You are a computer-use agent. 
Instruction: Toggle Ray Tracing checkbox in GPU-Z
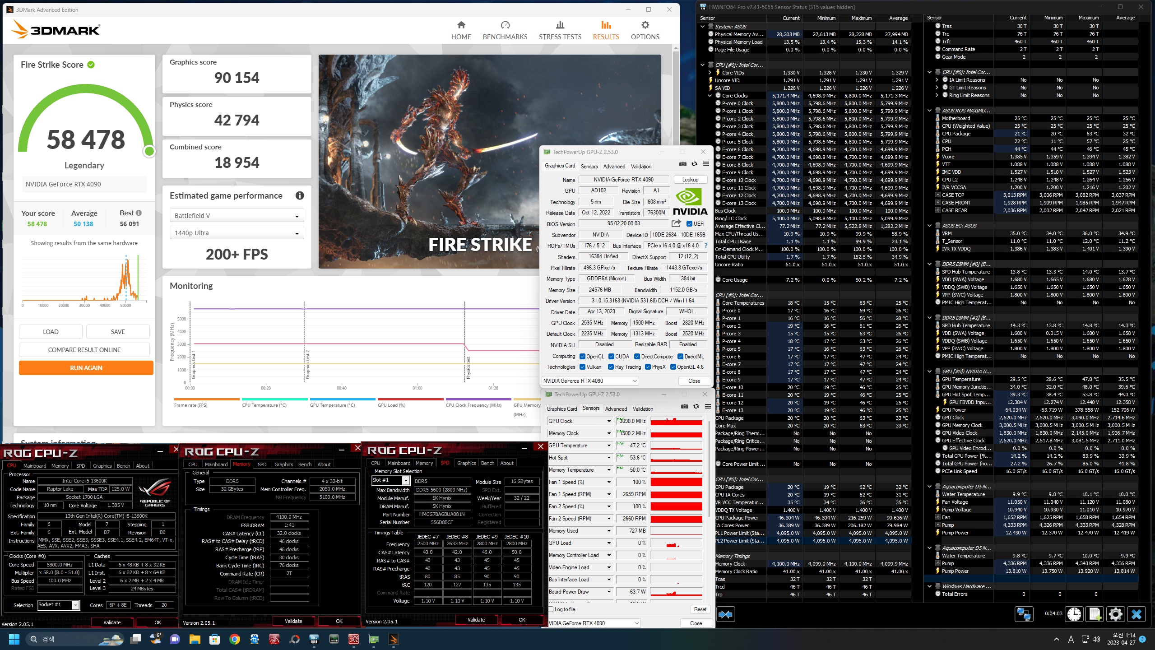coord(611,367)
